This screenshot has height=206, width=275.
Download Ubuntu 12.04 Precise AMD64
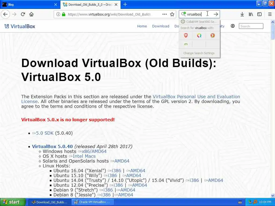click(139, 185)
